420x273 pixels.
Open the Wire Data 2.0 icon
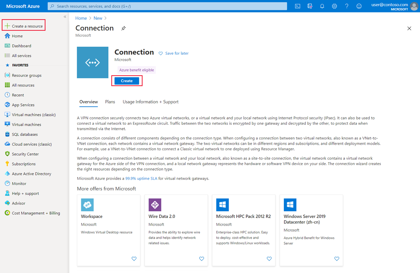click(155, 205)
